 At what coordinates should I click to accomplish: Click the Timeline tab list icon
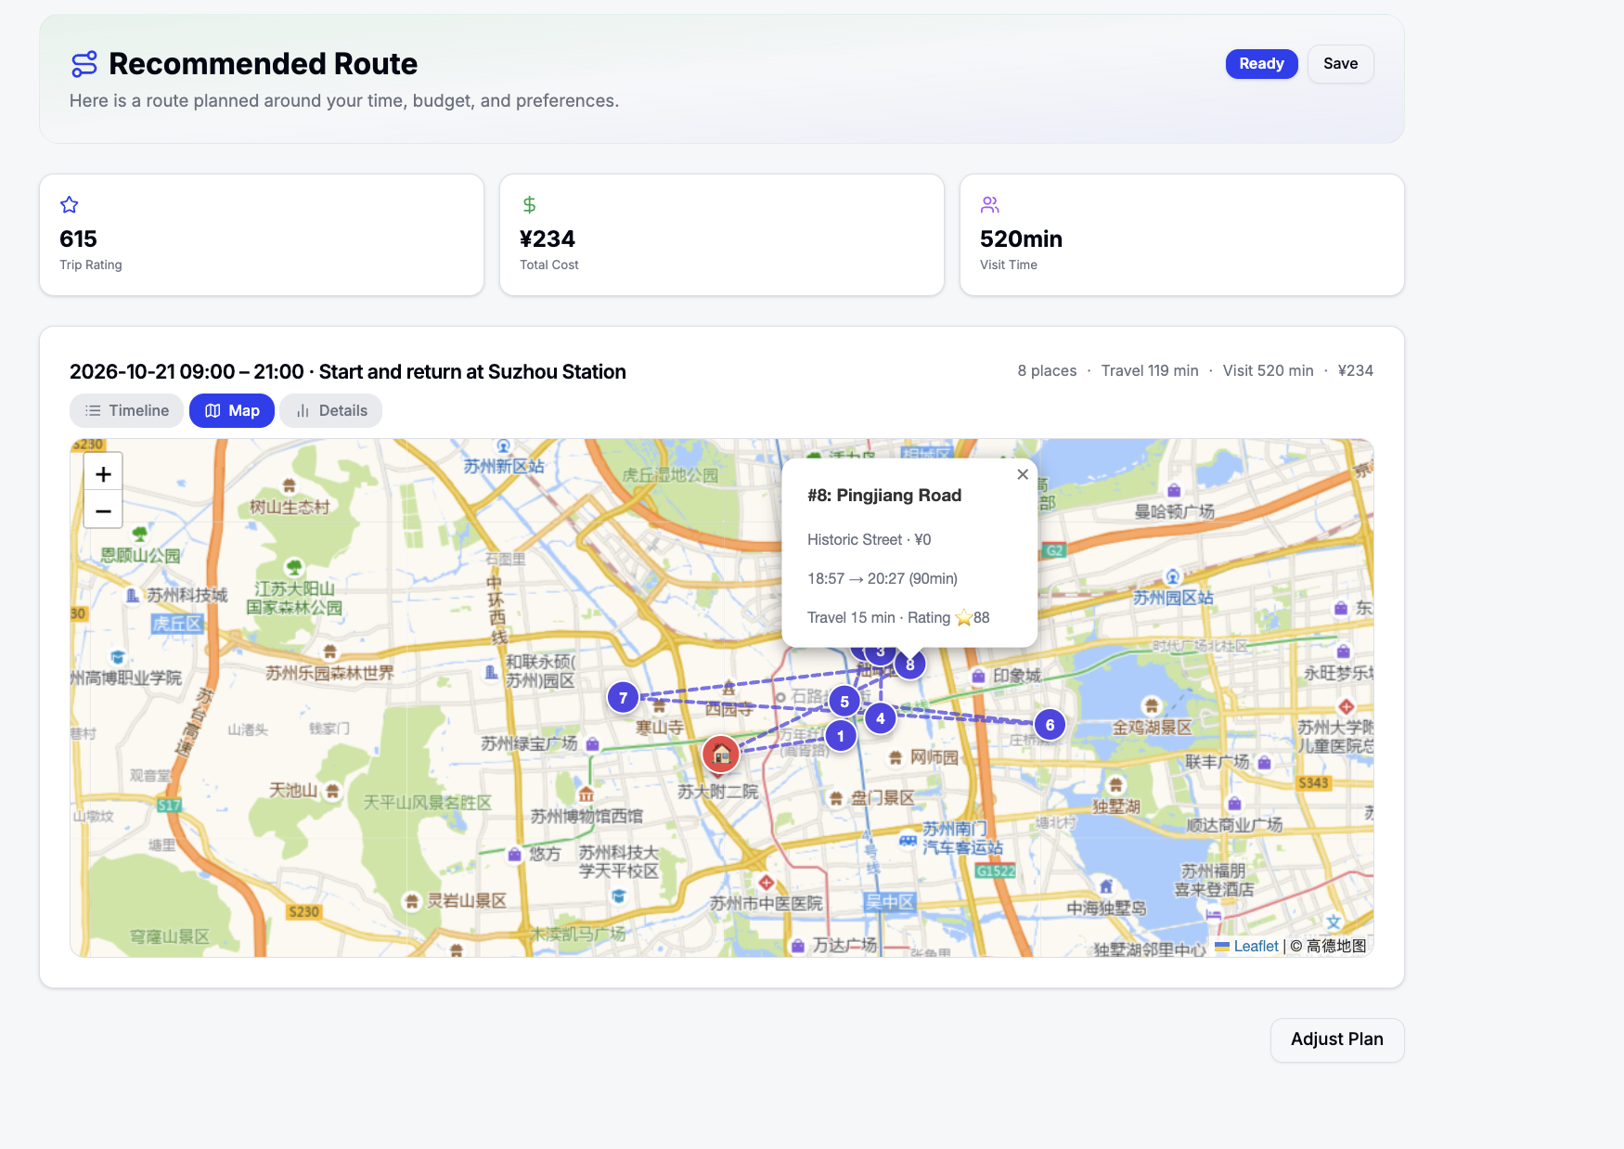93,410
